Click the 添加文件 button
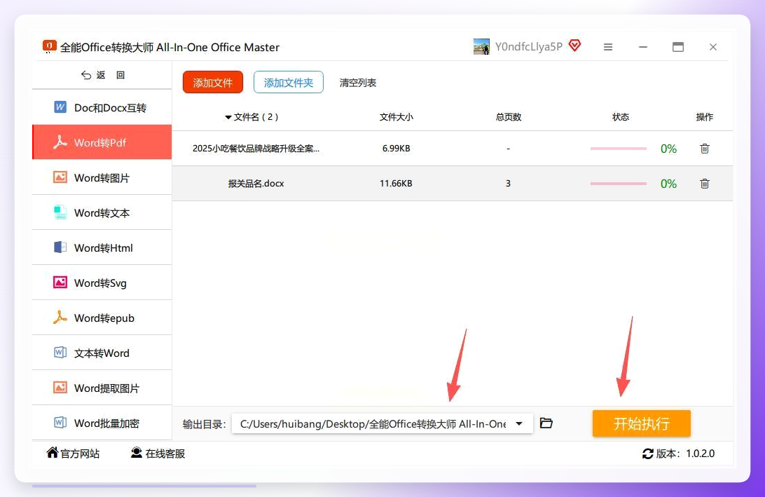 click(x=213, y=82)
